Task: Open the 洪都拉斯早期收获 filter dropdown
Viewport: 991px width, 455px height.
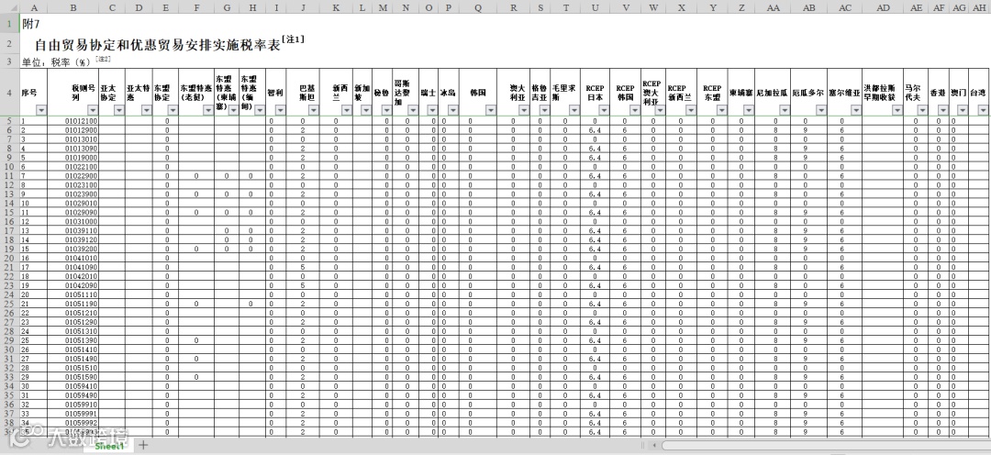Action: pos(897,110)
